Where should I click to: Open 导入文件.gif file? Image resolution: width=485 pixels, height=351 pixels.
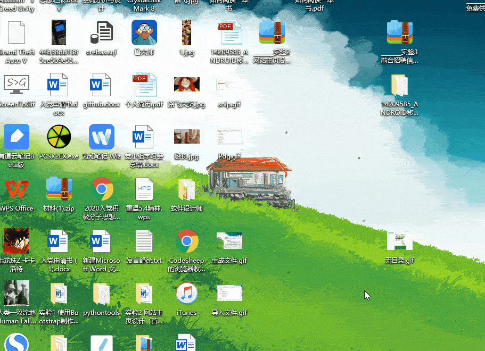tap(229, 293)
